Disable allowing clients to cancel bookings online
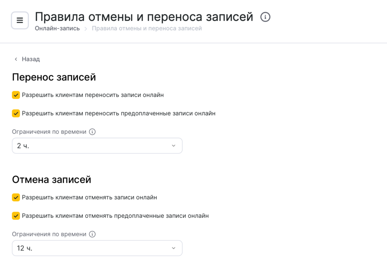The height and width of the screenshot is (265, 387). tap(16, 197)
